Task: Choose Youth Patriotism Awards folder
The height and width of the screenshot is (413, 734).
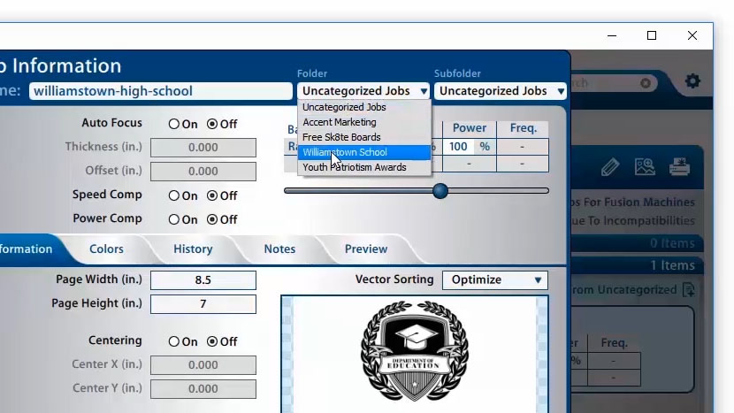Action: (x=355, y=167)
